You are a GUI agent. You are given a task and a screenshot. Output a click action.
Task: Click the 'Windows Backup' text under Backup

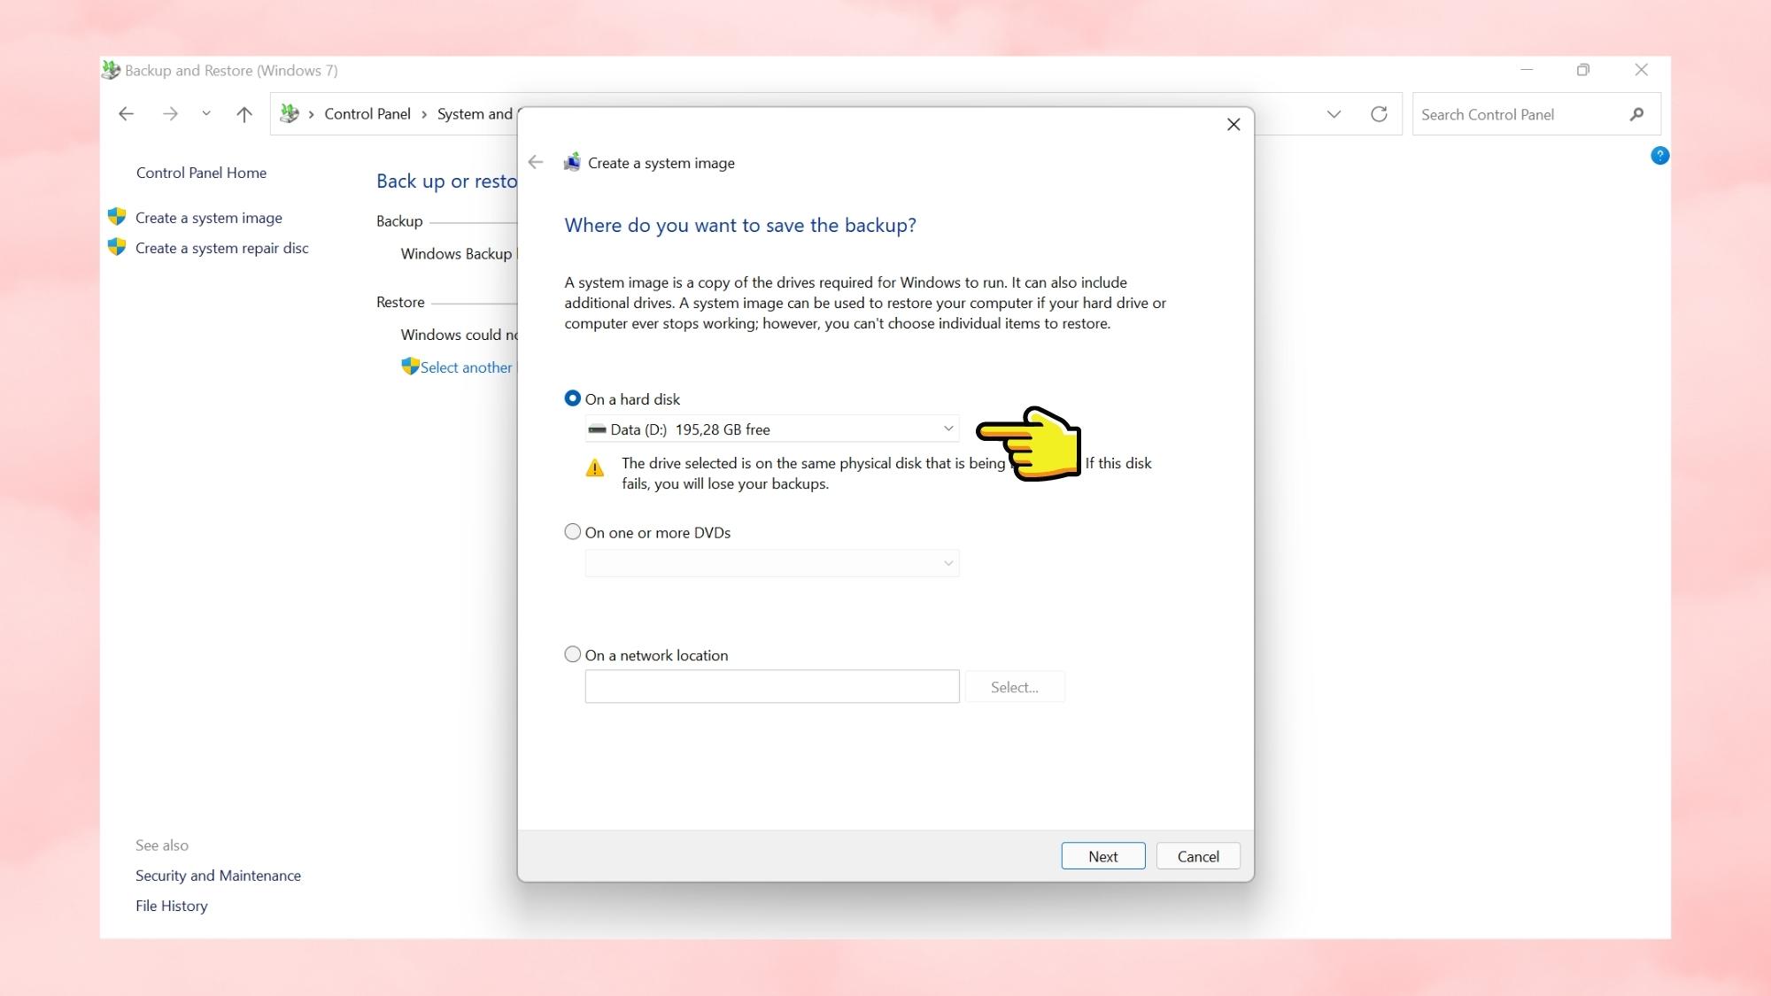tap(457, 254)
